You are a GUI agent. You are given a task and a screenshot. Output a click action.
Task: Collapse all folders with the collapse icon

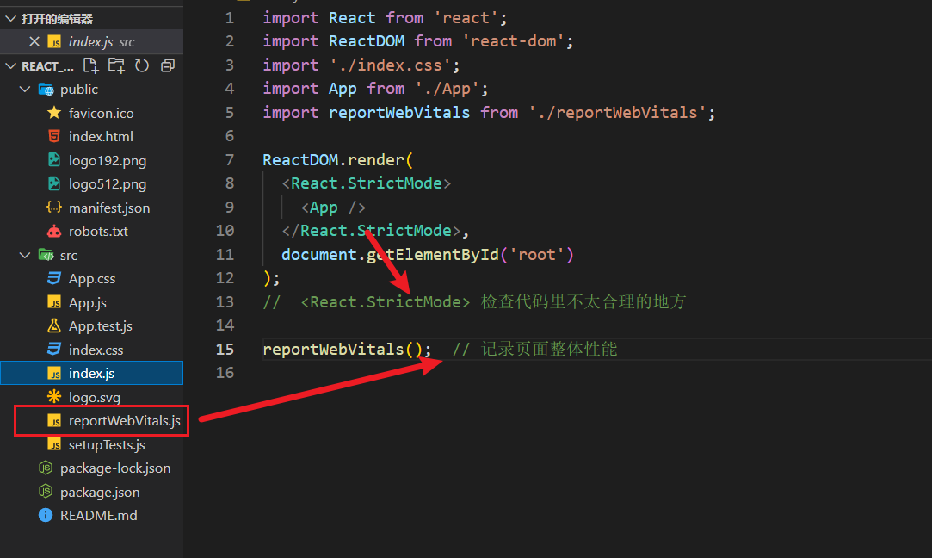[168, 65]
